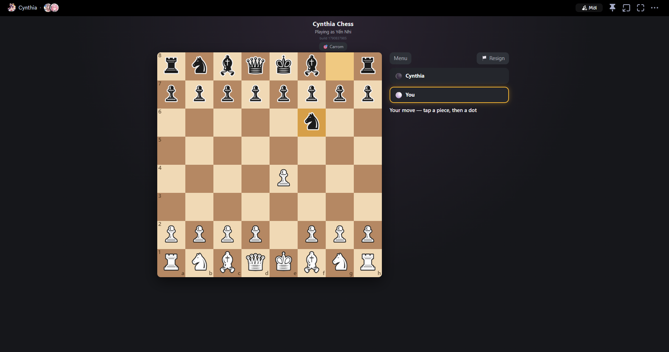Image resolution: width=669 pixels, height=352 pixels.
Task: Pin the activity with the pushpin icon
Action: coord(613,8)
